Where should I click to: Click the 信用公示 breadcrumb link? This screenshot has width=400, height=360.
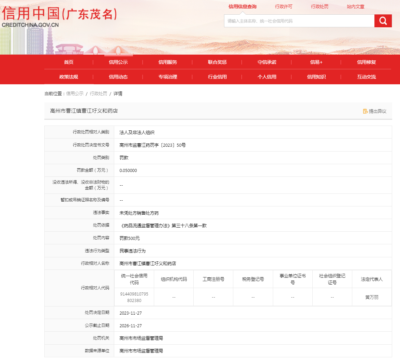click(75, 93)
